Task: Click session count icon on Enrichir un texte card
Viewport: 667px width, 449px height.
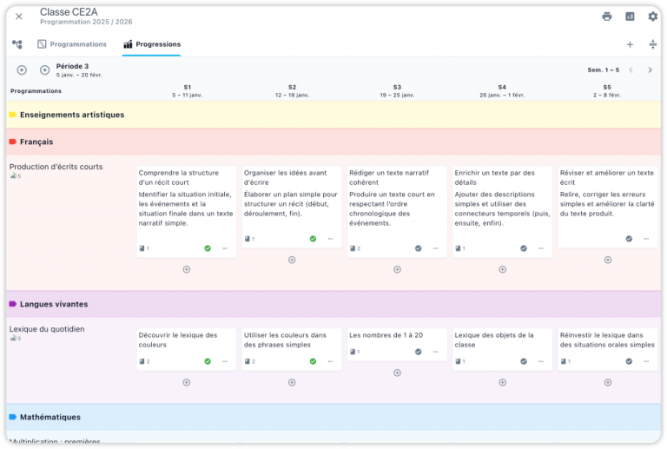Action: pos(460,248)
